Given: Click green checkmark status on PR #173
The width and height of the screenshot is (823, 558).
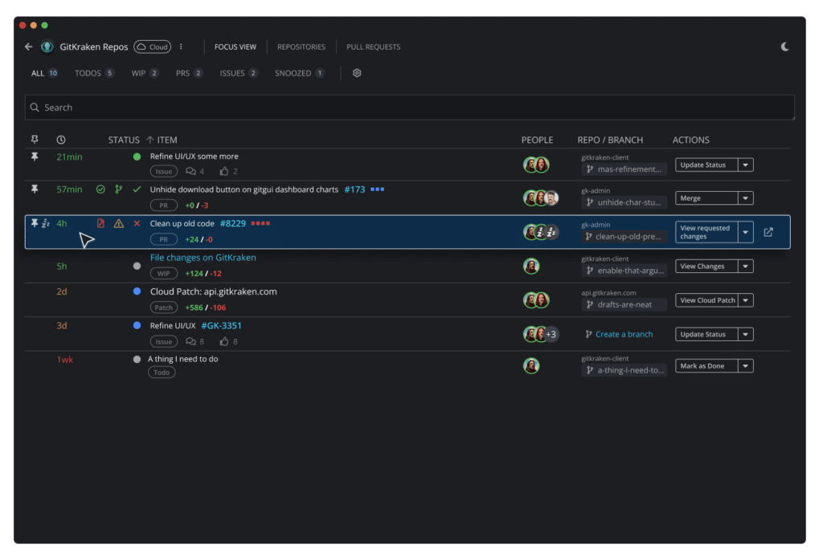Looking at the screenshot, I should pos(137,189).
